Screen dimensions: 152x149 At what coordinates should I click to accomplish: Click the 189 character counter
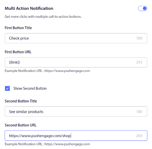(x=139, y=38)
